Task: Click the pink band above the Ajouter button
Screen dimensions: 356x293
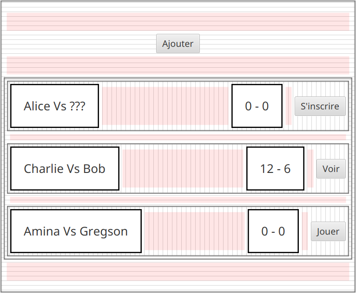Action: coord(178,22)
